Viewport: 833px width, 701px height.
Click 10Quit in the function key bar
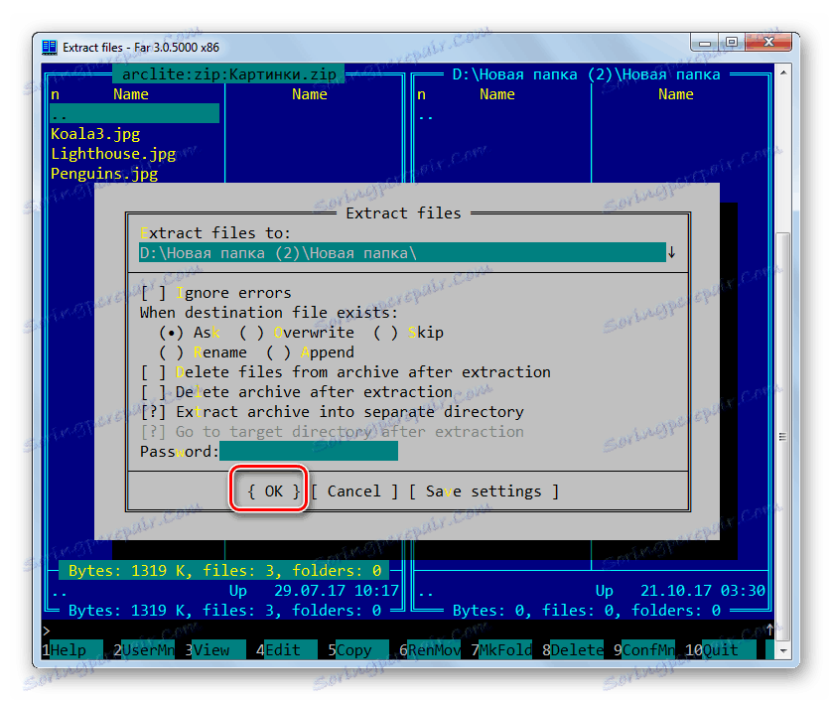coord(720,650)
